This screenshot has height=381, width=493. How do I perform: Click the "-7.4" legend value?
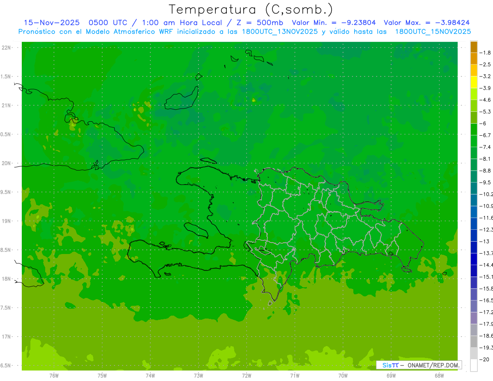pyautogui.click(x=485, y=147)
